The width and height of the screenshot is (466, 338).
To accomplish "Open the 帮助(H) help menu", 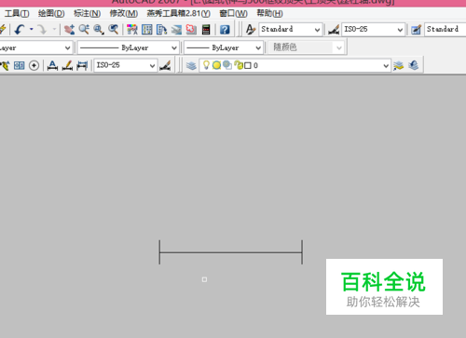I will pos(269,14).
